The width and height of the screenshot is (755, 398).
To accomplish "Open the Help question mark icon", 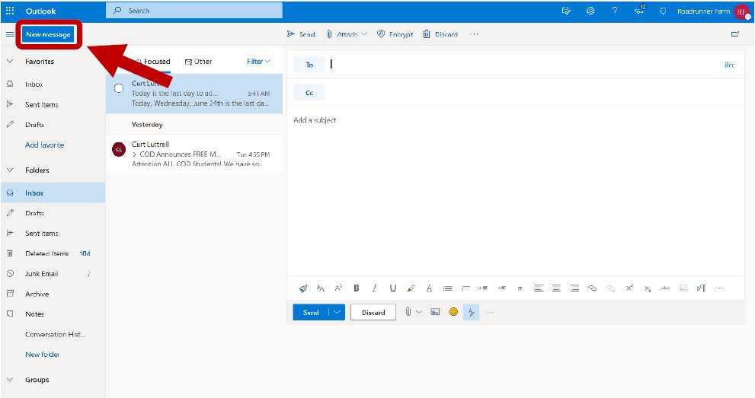I will click(x=614, y=11).
